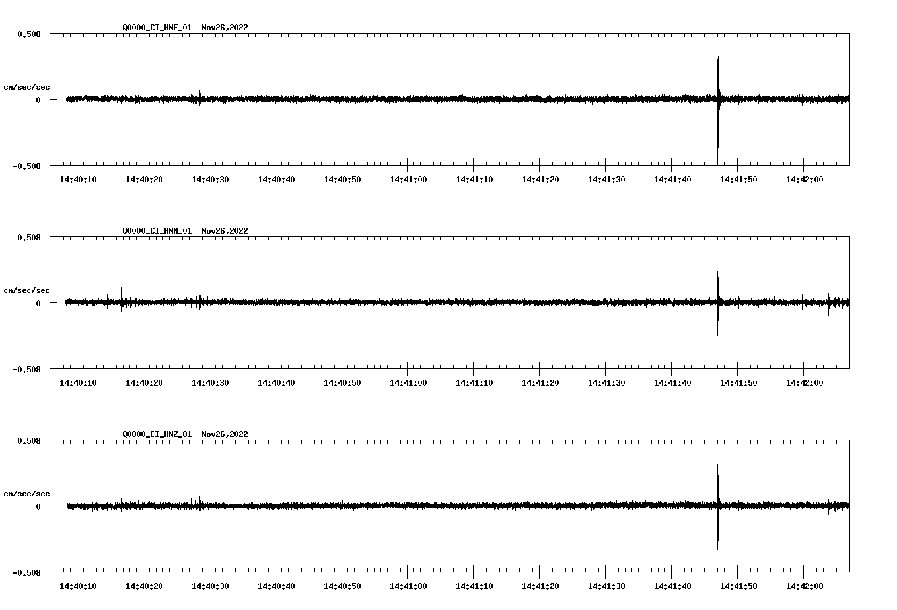
Task: Click the zero axis label on the HNN plot
Action: click(x=38, y=304)
